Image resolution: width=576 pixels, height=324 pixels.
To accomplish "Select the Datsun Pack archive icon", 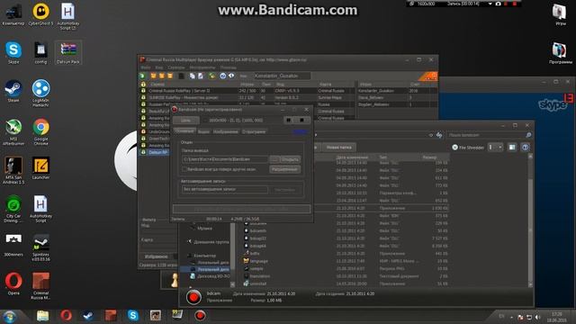I will pos(68,53).
